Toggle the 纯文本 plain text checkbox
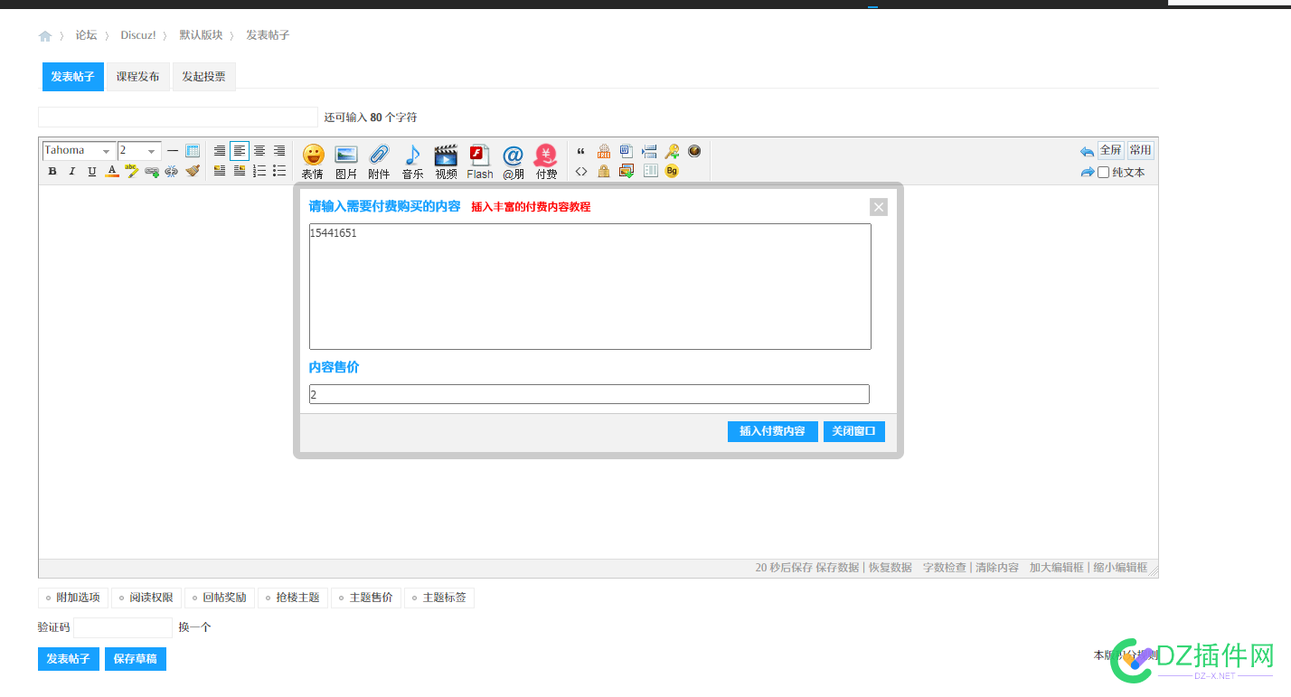Viewport: 1291px width, 697px height. [x=1103, y=173]
